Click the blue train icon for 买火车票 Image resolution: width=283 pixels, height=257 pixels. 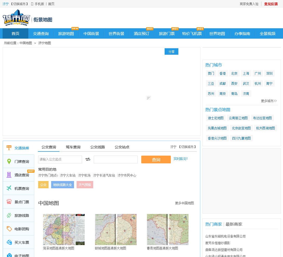coord(9,242)
